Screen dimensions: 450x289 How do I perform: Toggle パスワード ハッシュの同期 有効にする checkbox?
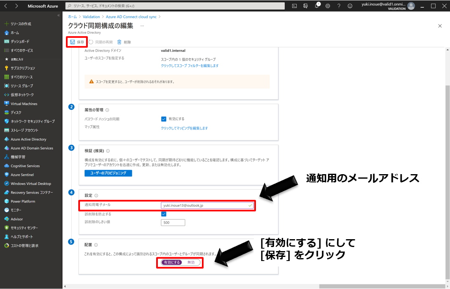164,119
